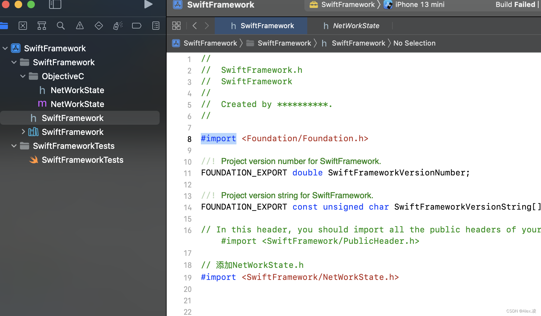Screen dimensions: 541x316
Task: Click 'const' keyword on line 14
Action: point(305,207)
